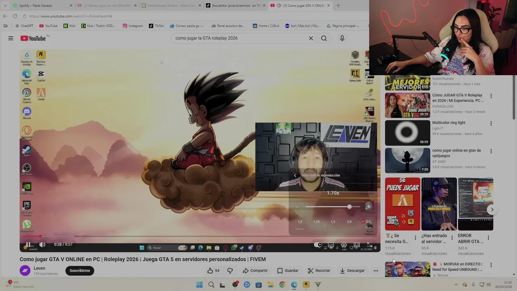Image resolution: width=517 pixels, height=291 pixels.
Task: Open Chrome from the taskbar
Action: [282, 285]
